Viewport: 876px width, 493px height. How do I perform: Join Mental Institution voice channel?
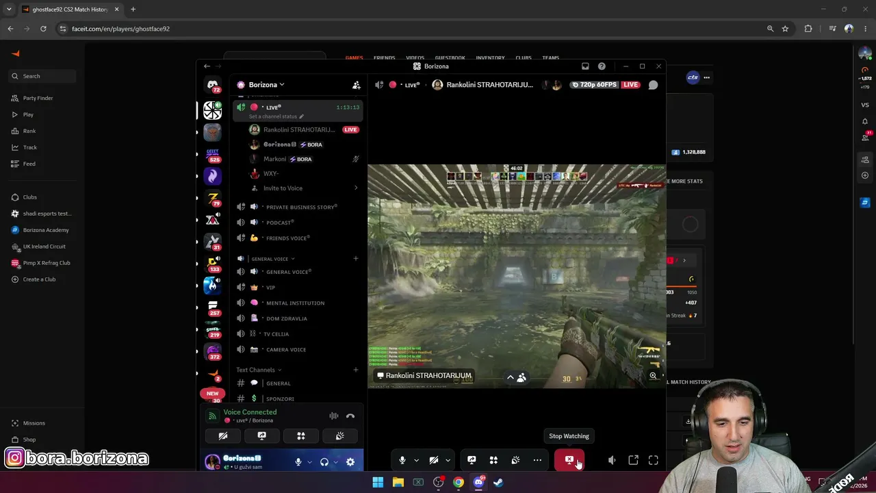click(x=297, y=303)
